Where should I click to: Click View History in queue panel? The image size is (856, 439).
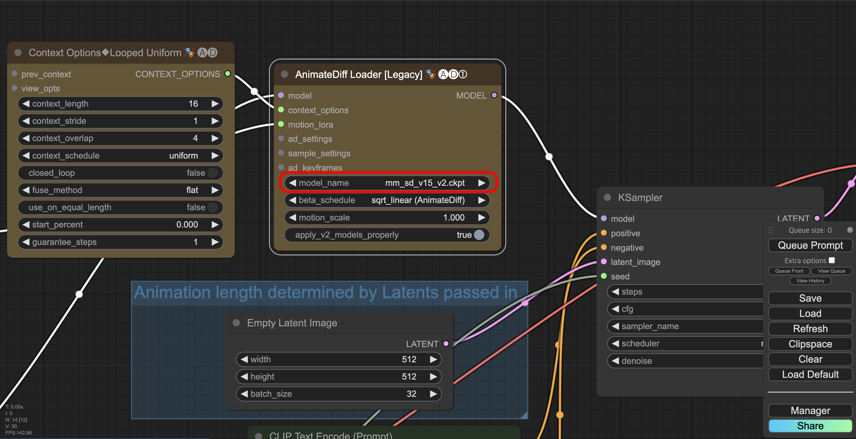[x=810, y=281]
